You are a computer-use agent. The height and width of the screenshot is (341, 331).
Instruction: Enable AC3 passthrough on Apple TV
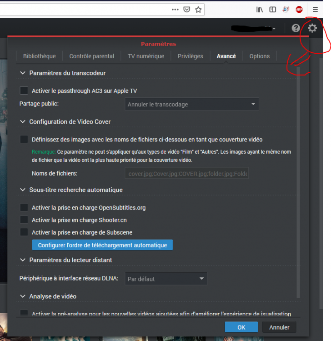click(x=24, y=90)
